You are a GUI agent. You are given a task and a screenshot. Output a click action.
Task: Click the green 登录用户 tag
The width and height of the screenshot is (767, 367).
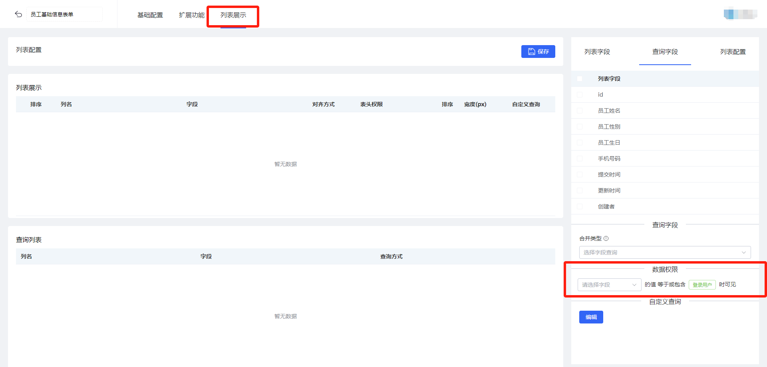(x=702, y=285)
